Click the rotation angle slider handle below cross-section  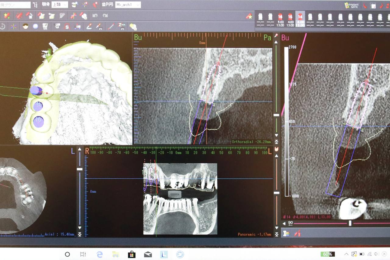(x=350, y=223)
